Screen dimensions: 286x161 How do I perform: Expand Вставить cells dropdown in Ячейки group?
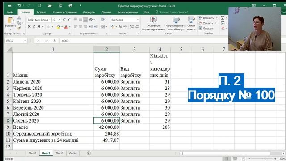click(216, 18)
